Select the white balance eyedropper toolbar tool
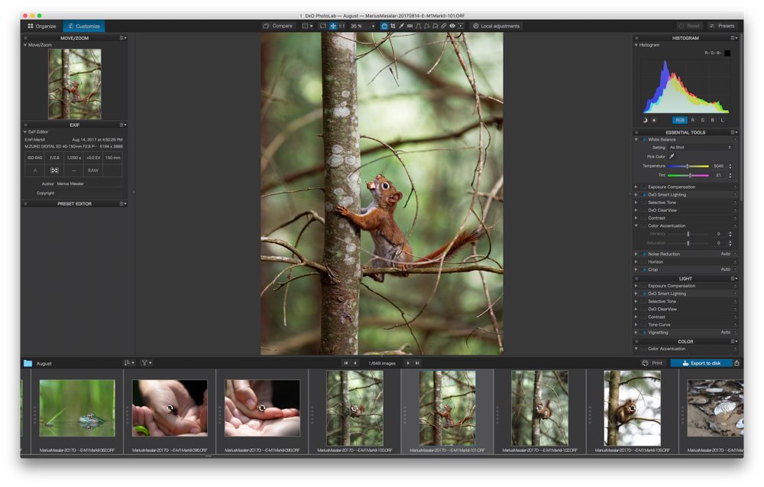This screenshot has height=487, width=764. (x=401, y=26)
